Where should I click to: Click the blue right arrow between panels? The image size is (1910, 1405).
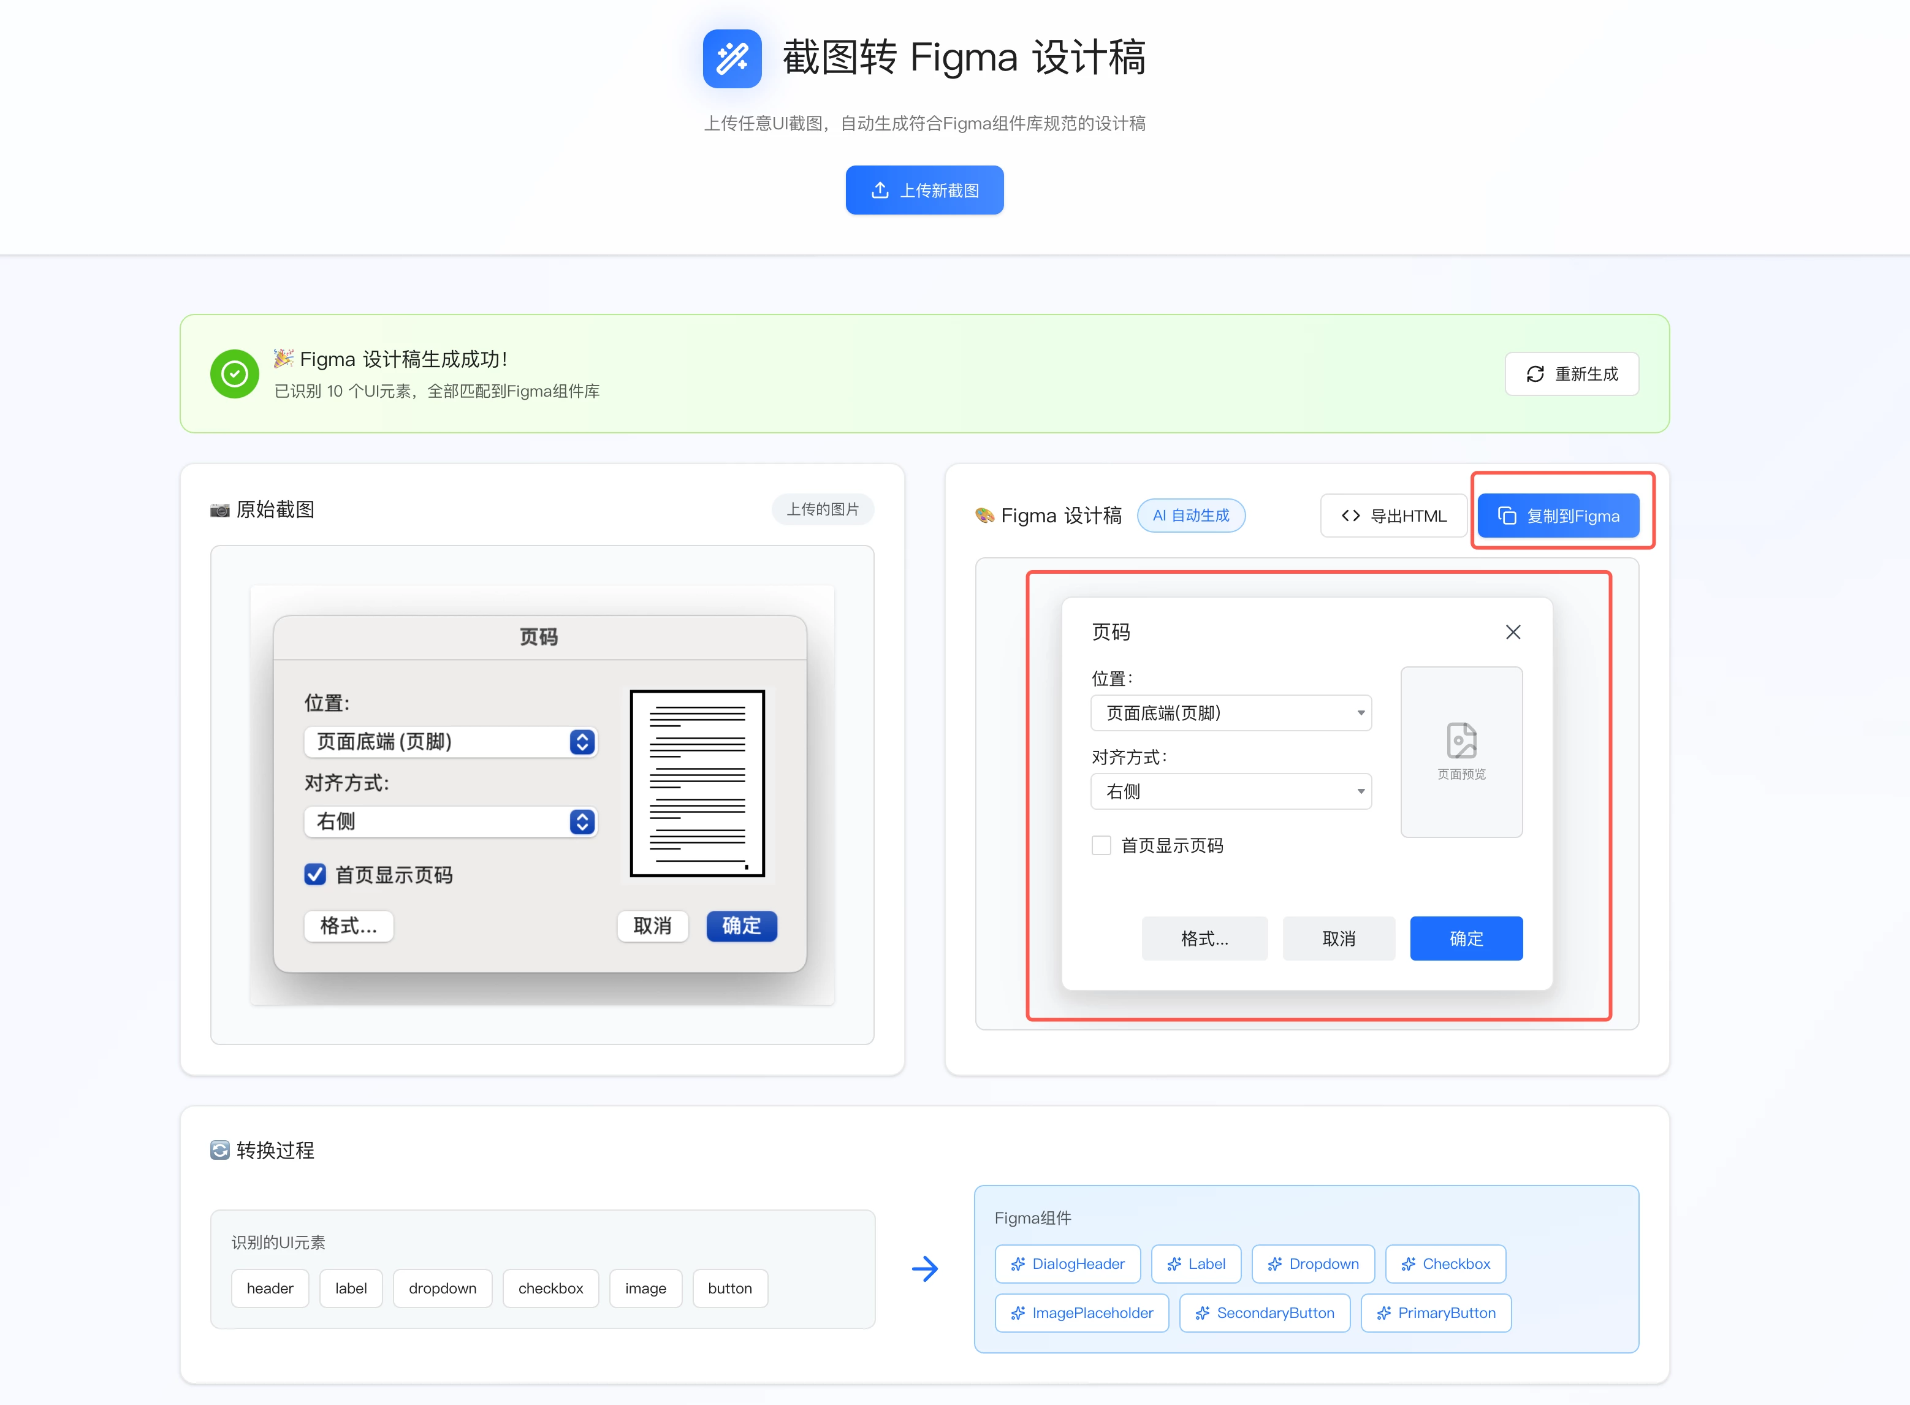click(x=924, y=1269)
